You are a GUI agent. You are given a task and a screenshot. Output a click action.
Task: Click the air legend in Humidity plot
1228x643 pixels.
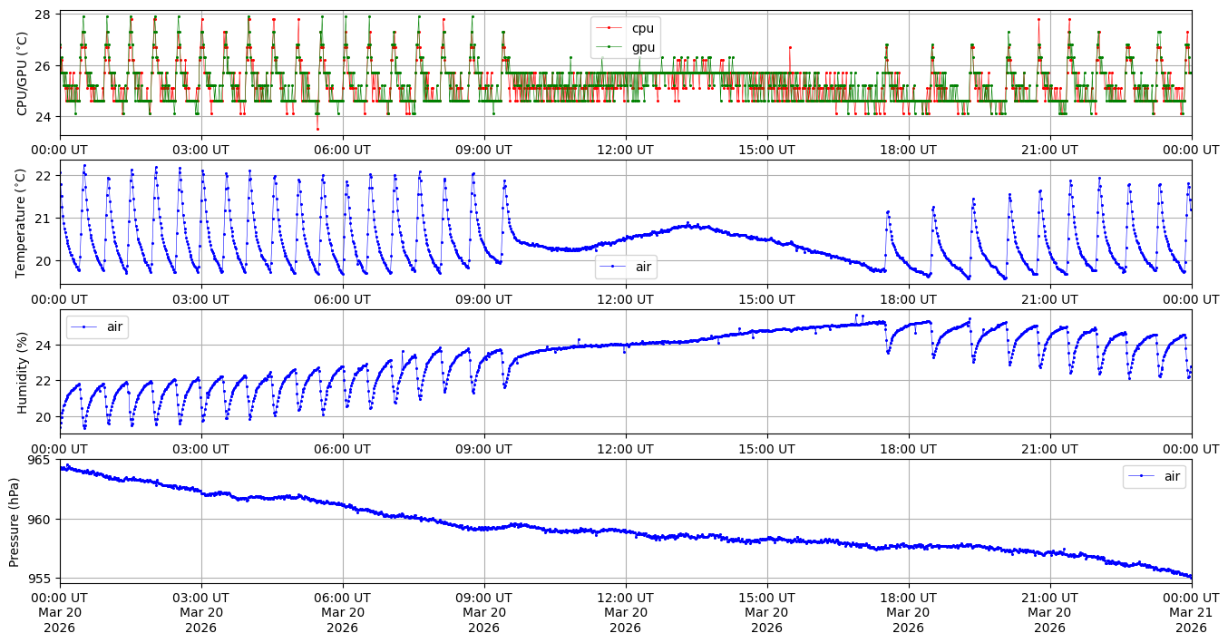tap(97, 326)
